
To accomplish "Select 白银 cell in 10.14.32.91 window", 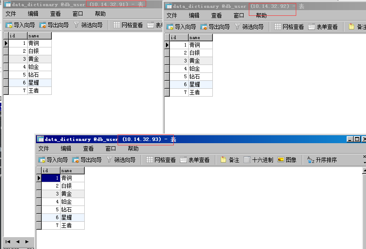I will click(39, 51).
